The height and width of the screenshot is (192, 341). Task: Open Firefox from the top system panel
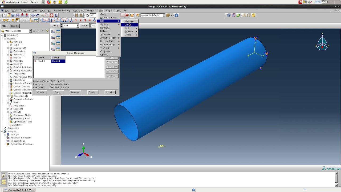click(49, 2)
